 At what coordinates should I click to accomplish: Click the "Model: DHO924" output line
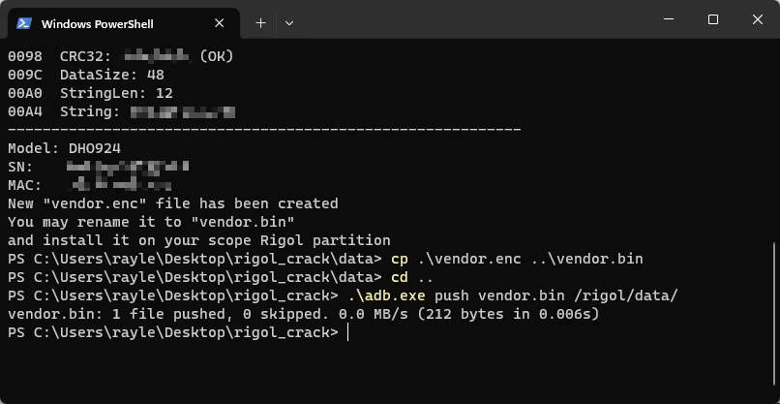coord(64,148)
